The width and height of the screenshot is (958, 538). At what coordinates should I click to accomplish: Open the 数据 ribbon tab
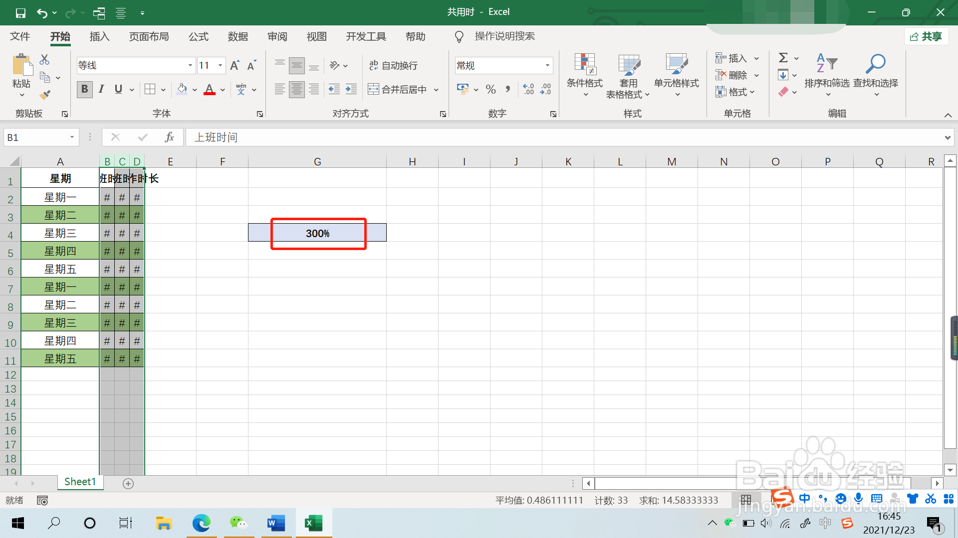[x=238, y=36]
